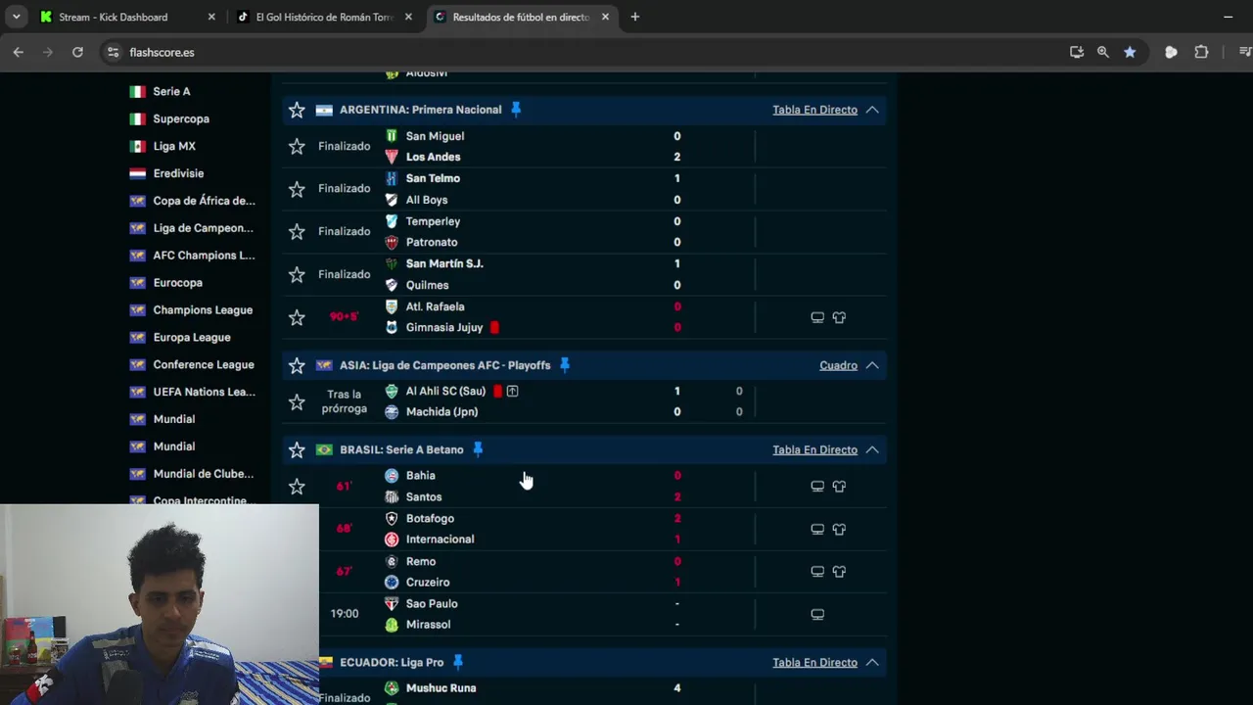This screenshot has height=705, width=1253.
Task: Open the browser extensions menu
Action: click(1201, 52)
